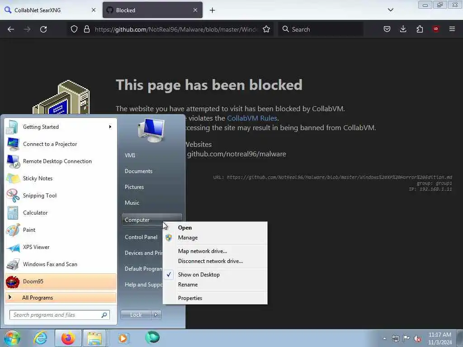Select Map network drive...

[215, 251]
